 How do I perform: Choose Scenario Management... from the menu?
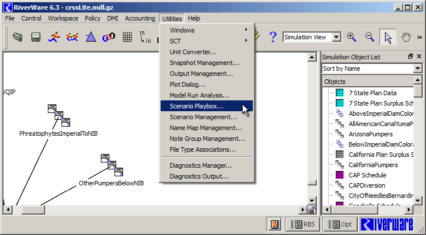[x=207, y=117]
